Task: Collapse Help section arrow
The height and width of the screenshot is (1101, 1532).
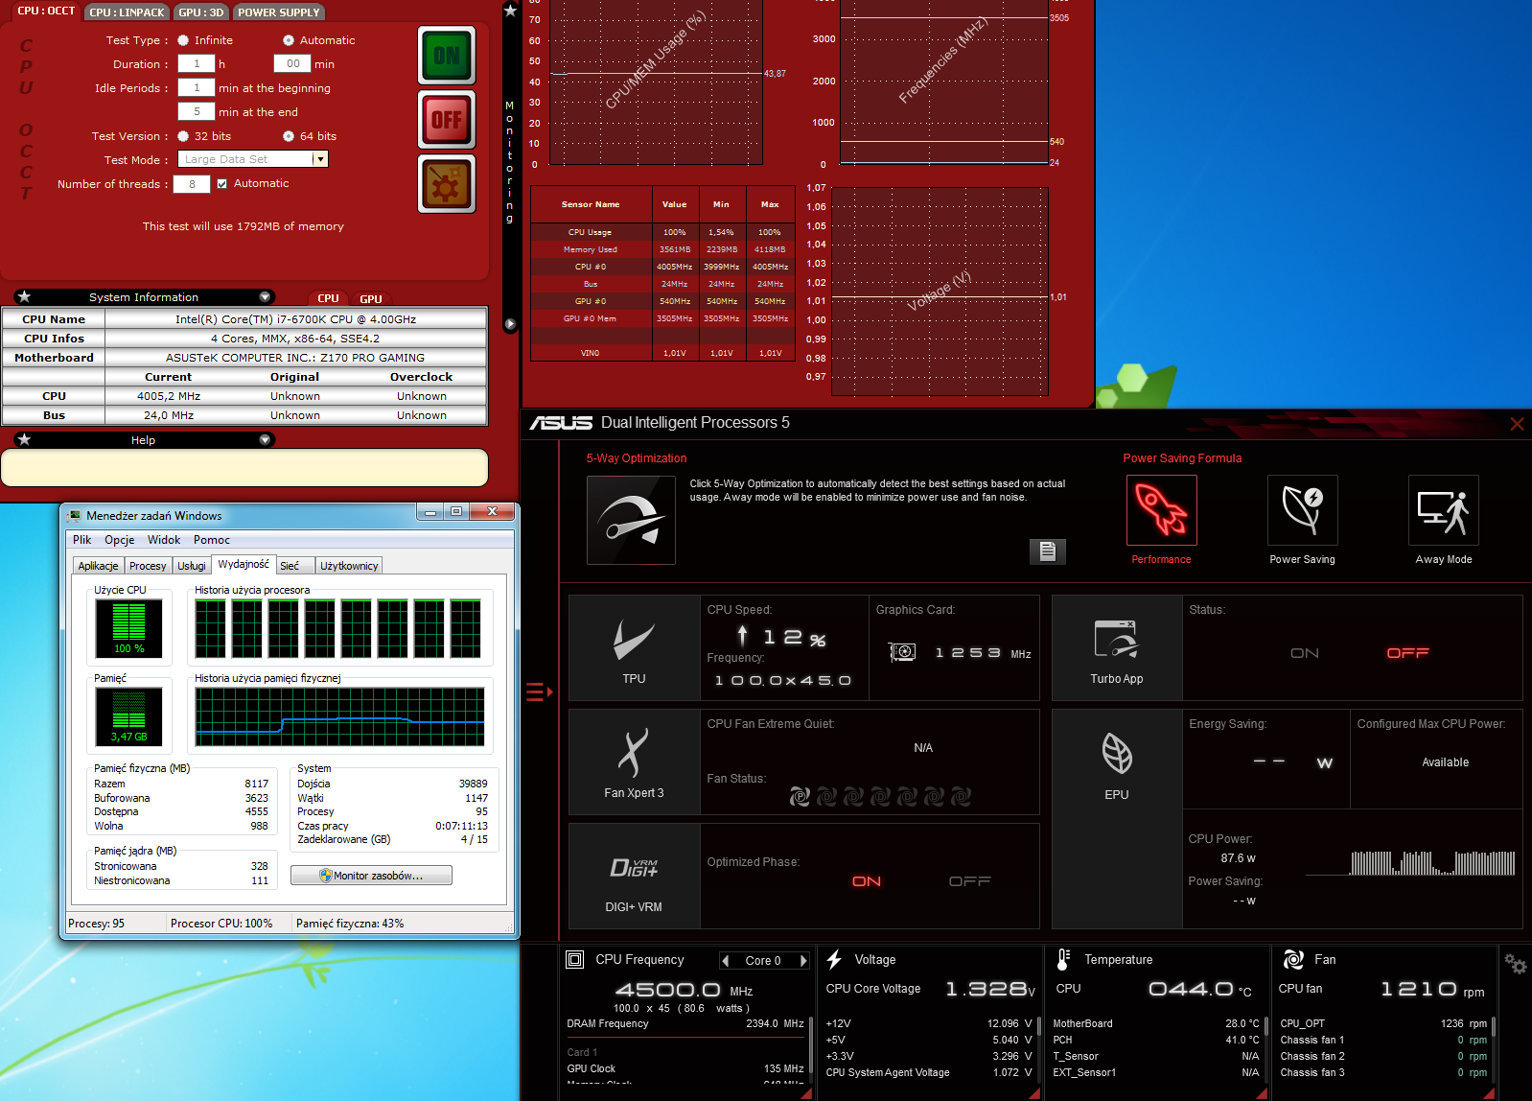Action: point(265,440)
